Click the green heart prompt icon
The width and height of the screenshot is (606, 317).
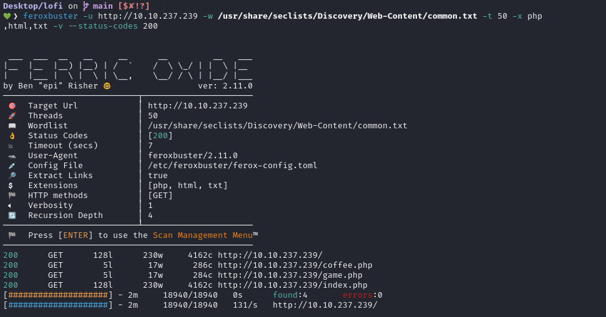tap(7, 16)
